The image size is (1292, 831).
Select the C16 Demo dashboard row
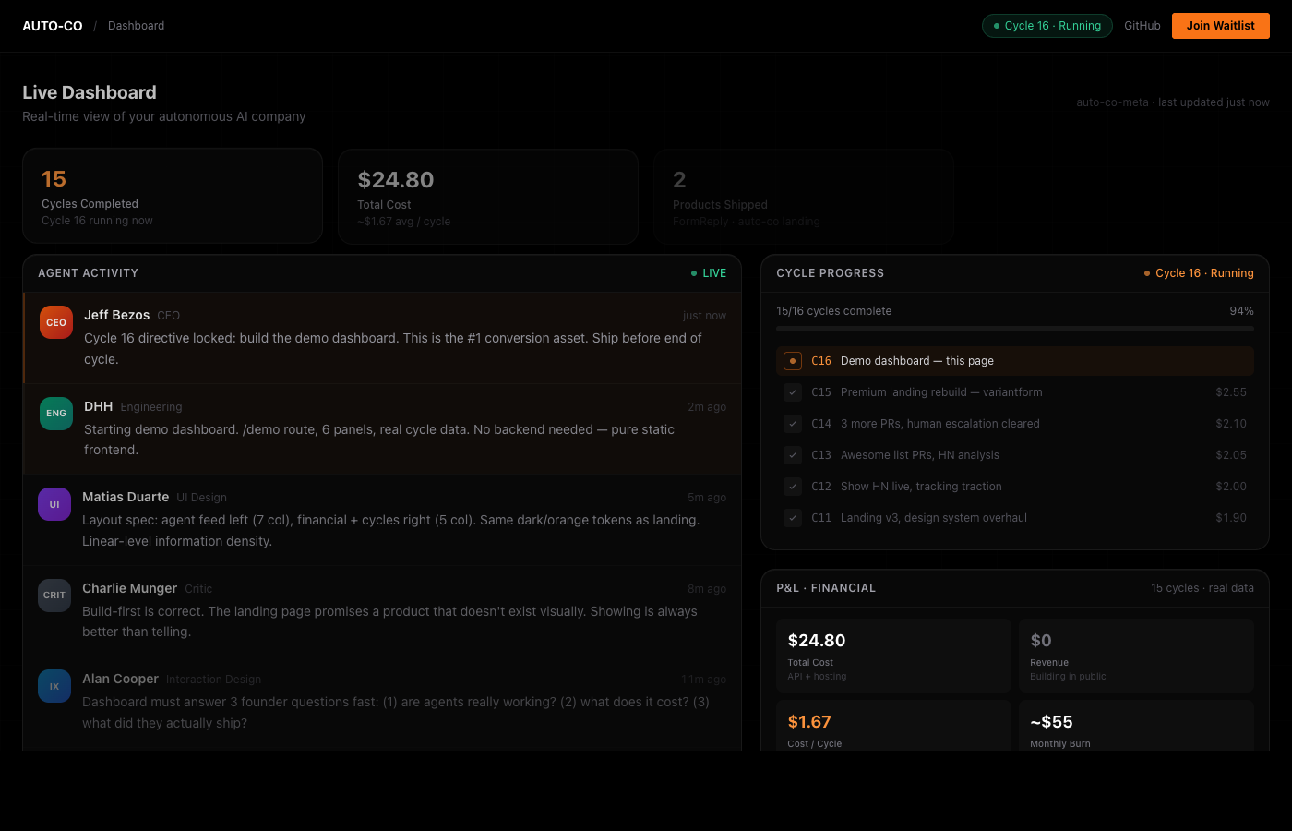point(1015,361)
